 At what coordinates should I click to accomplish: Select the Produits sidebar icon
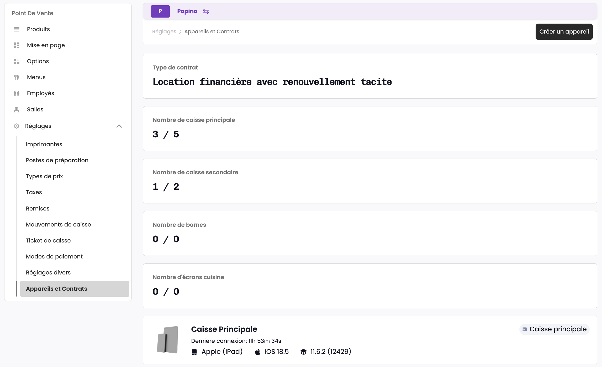coord(17,29)
